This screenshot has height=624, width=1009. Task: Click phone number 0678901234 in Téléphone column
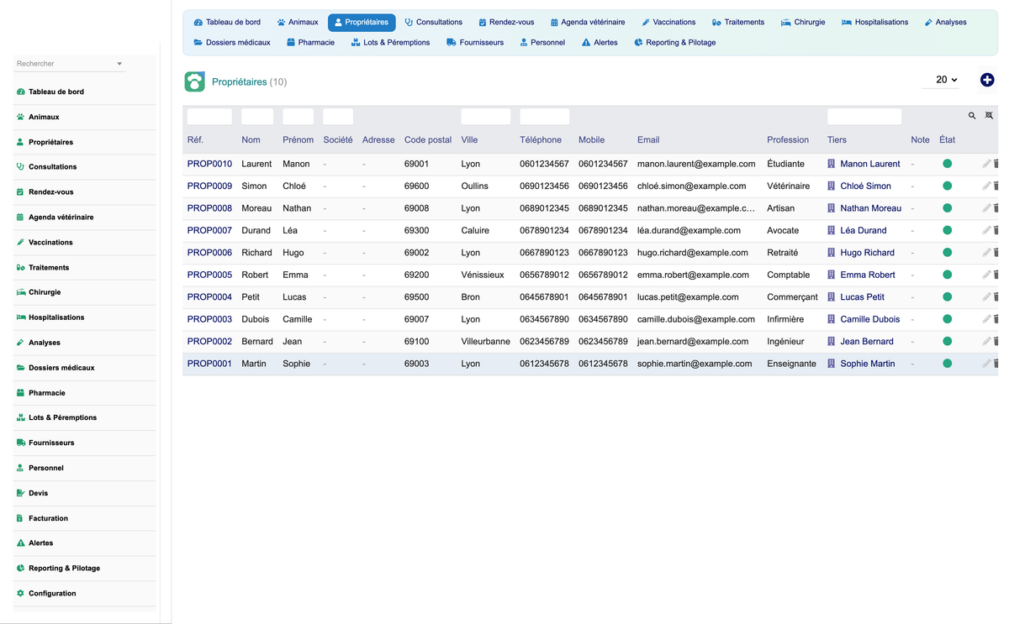pyautogui.click(x=544, y=230)
